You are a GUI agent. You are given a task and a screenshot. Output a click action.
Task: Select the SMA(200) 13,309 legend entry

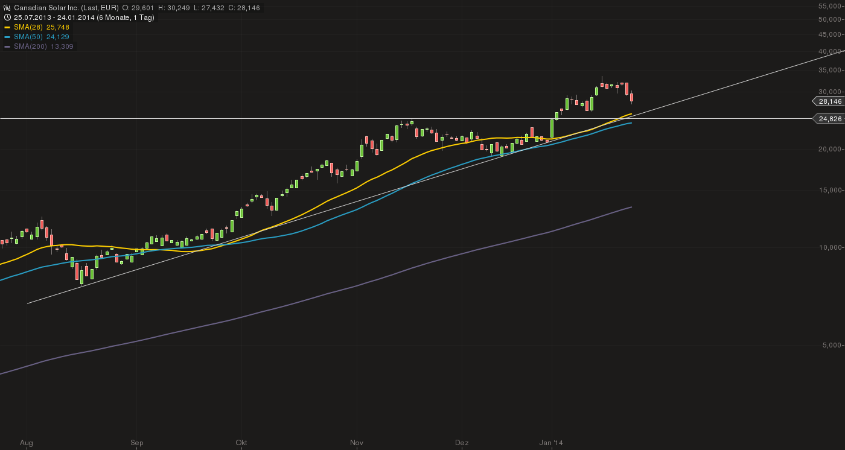point(44,46)
